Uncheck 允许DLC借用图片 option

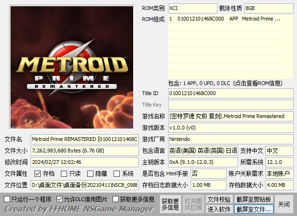point(59,199)
